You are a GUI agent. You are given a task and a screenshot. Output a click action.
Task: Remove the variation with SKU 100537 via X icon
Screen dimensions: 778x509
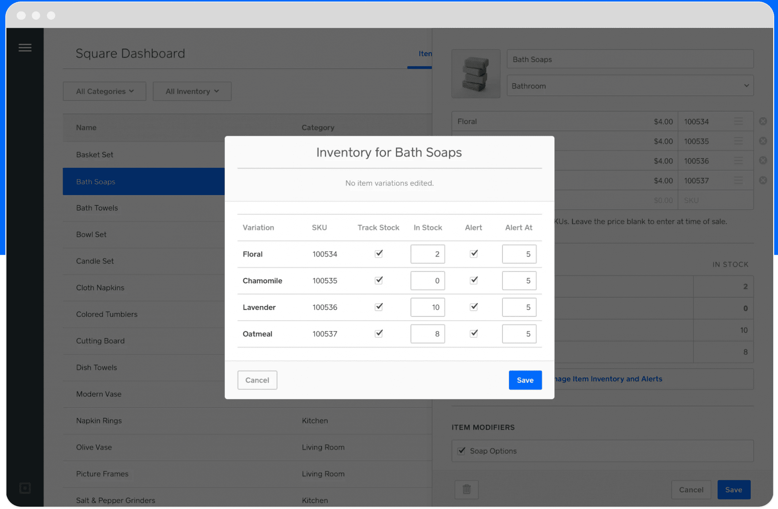coord(763,180)
